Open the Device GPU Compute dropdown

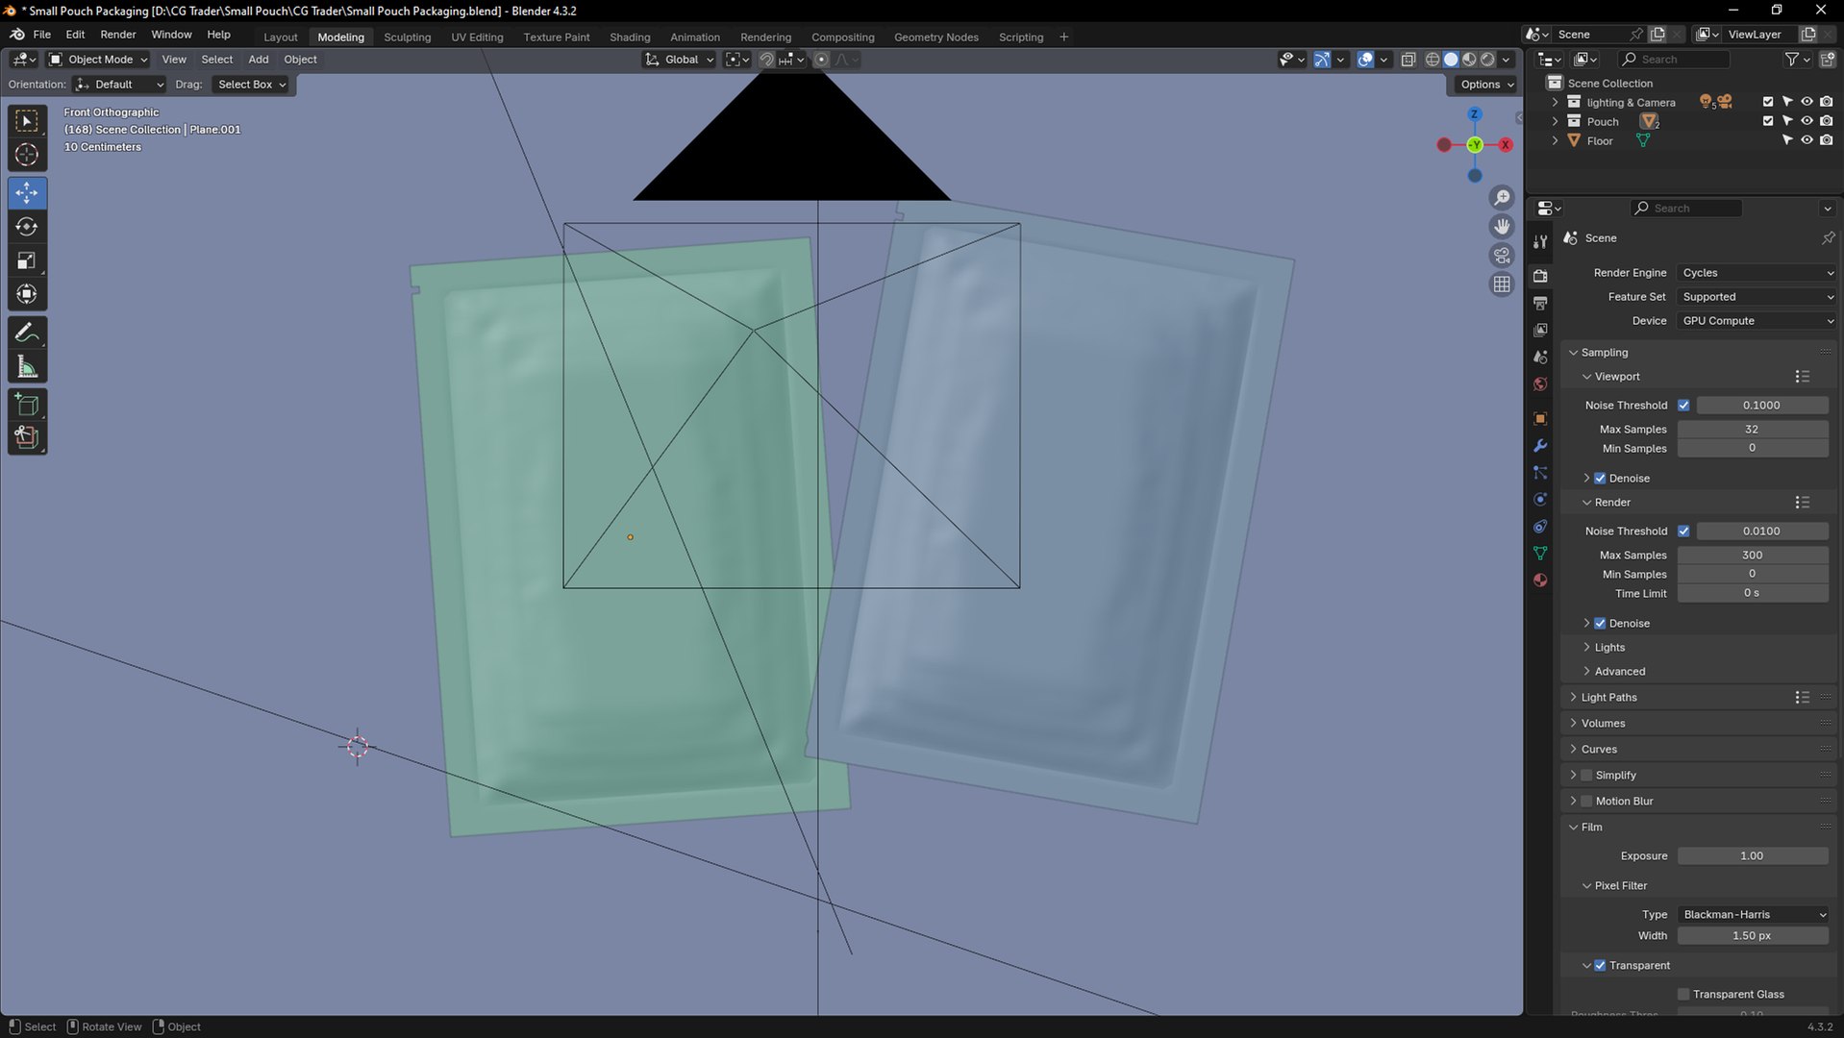click(x=1757, y=321)
